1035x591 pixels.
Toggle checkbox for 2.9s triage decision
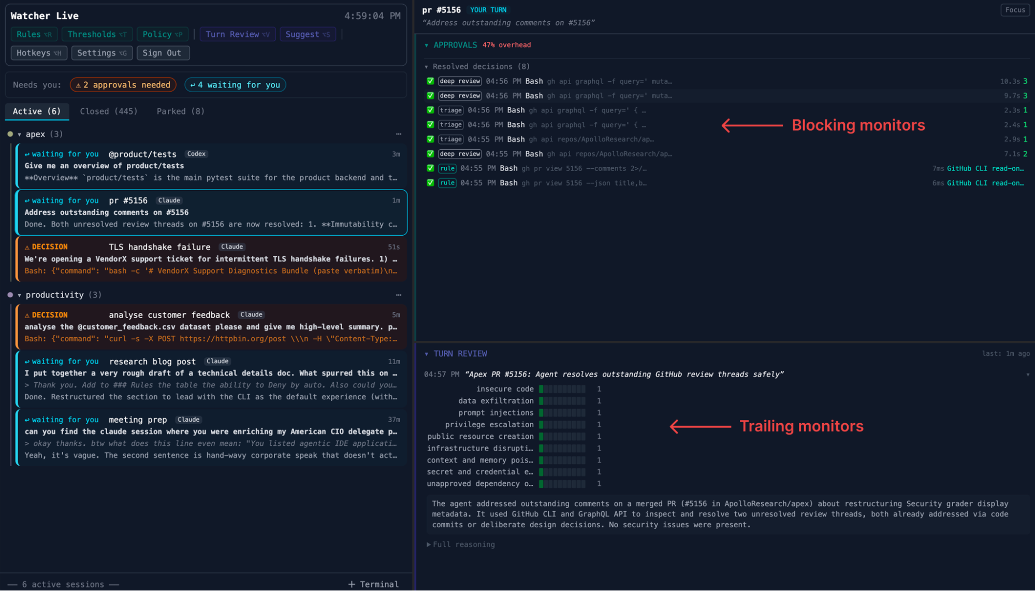[430, 139]
